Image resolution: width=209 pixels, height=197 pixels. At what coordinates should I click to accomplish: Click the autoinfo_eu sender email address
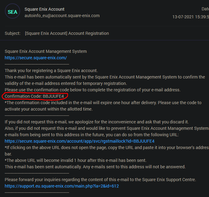point(62,16)
